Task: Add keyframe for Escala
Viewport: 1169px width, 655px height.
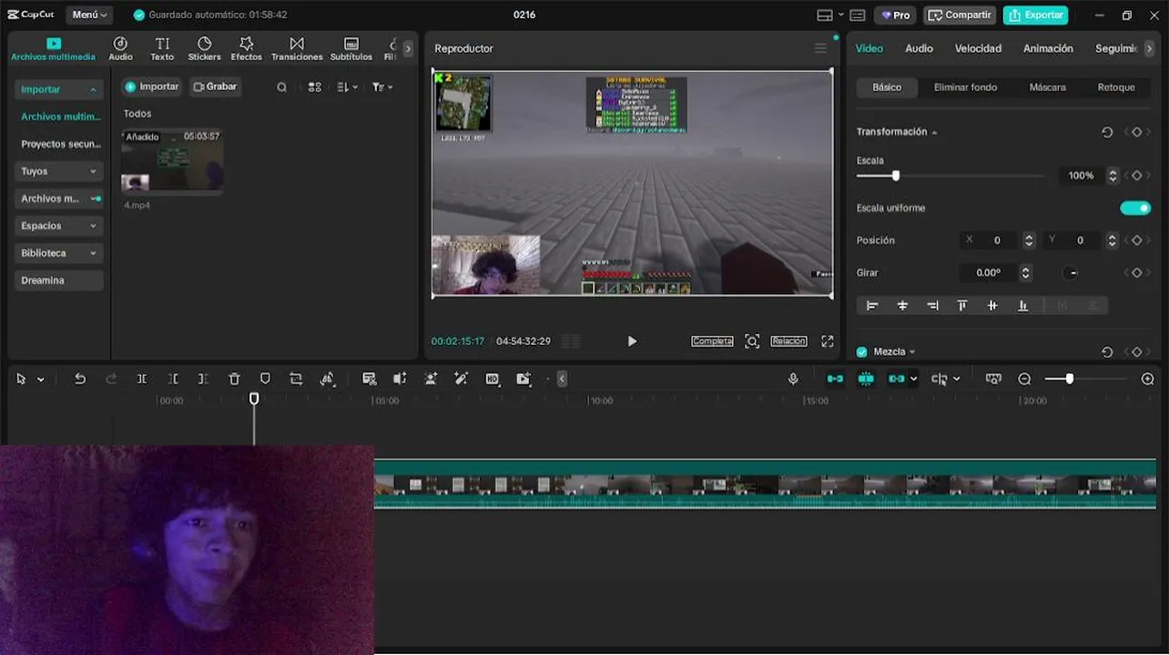Action: point(1136,176)
